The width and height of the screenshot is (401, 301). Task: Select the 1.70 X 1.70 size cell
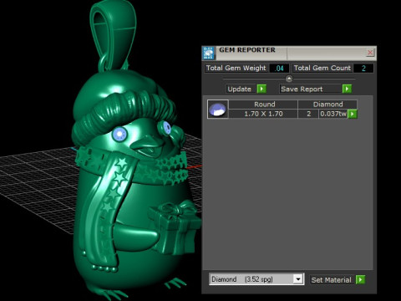tap(263, 114)
